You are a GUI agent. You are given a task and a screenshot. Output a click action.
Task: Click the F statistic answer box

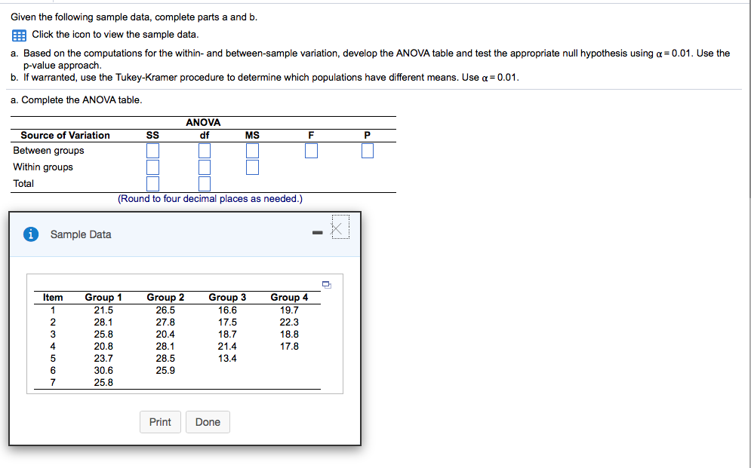pyautogui.click(x=311, y=150)
